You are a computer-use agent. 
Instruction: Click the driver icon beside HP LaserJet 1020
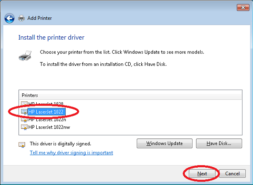tap(24, 104)
